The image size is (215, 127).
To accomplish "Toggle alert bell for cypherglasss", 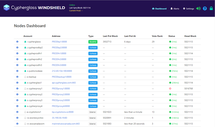I will point(25,42).
